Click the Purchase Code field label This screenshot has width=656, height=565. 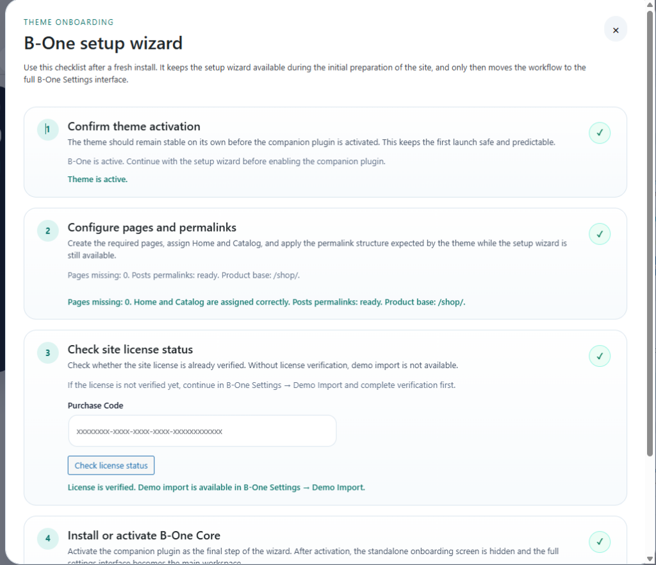95,405
